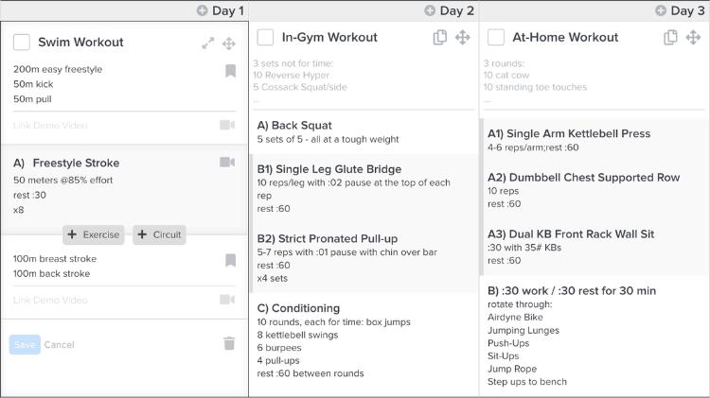Check the Swim Workout checkbox

pyautogui.click(x=22, y=42)
